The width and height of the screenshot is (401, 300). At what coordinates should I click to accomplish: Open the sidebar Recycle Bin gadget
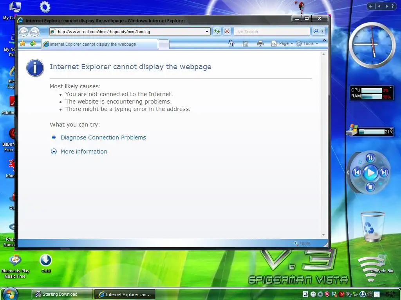point(372,227)
